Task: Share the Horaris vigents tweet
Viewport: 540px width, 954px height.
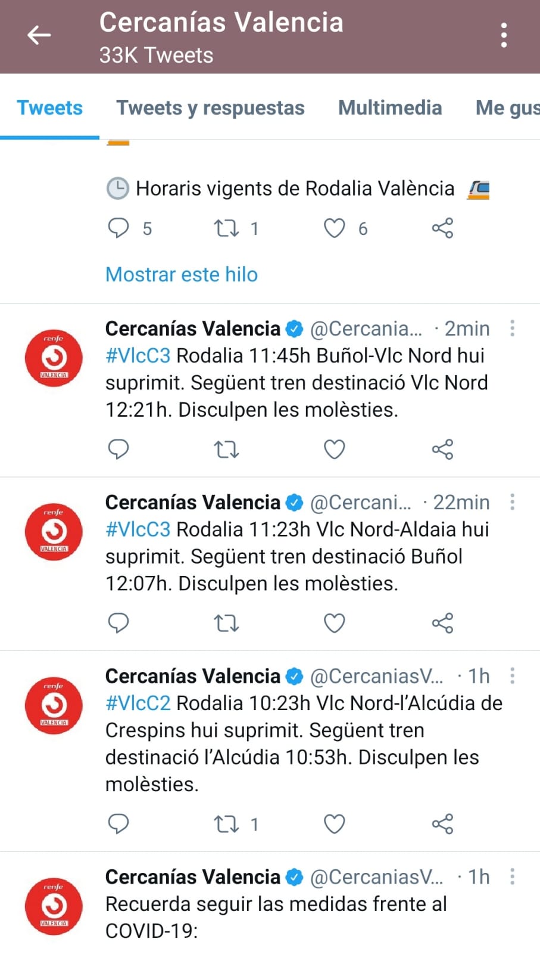Action: pos(442,228)
